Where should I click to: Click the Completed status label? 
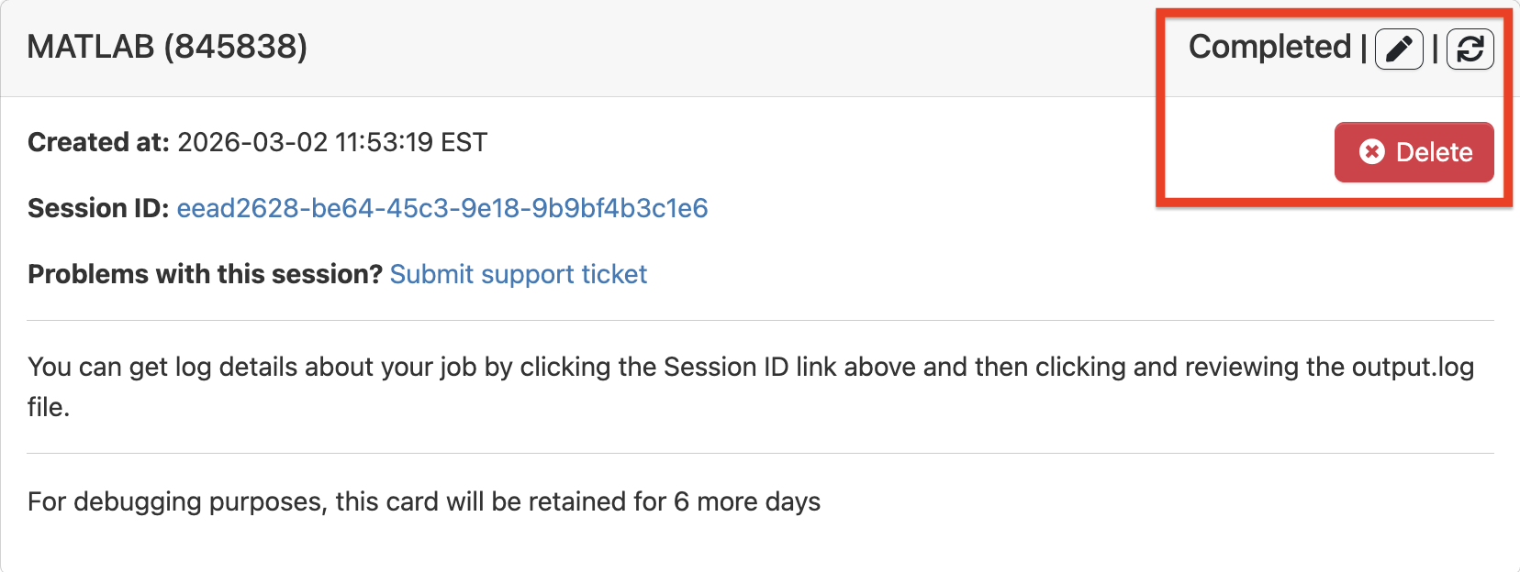(1268, 47)
